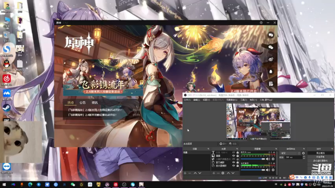Open the QQ bell icon in launcher sidebar
The width and height of the screenshot is (335, 188).
pyautogui.click(x=271, y=71)
